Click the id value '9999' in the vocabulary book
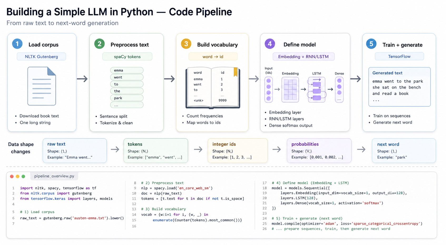The image size is (446, 245). click(x=222, y=100)
